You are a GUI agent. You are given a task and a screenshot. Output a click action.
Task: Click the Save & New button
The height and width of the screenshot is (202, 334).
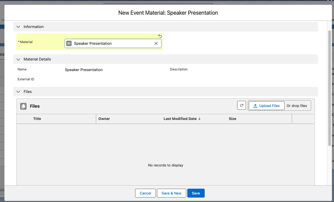172,193
